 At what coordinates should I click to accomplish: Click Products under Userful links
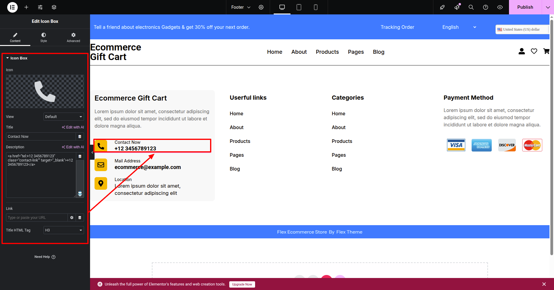[x=240, y=141]
